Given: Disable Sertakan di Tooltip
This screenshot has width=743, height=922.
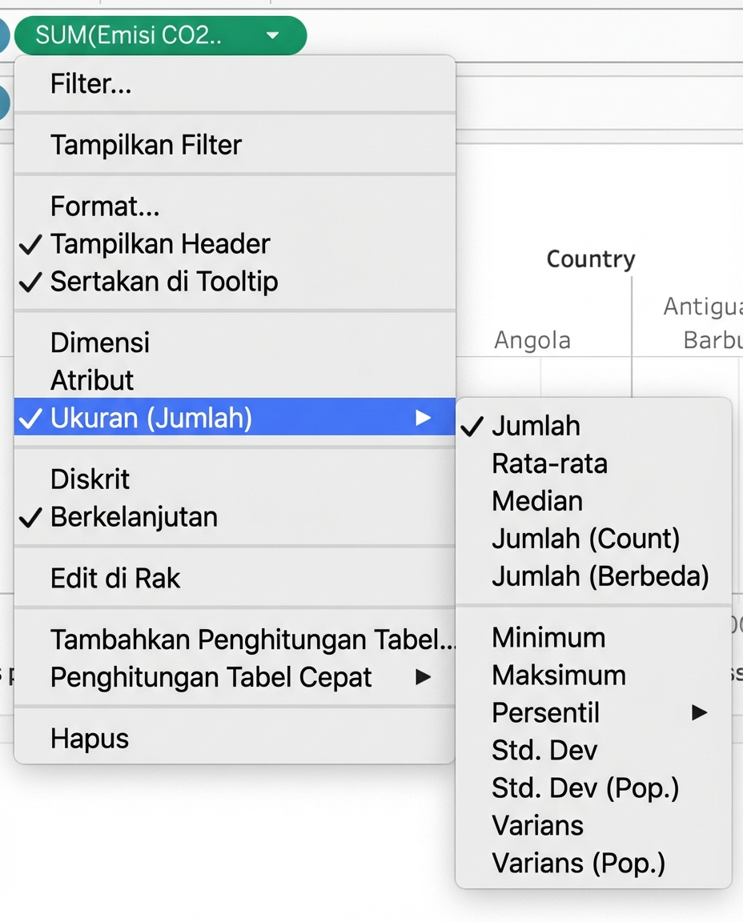Looking at the screenshot, I should (166, 281).
